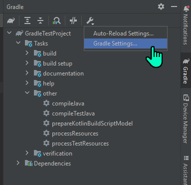Click the build folder icon

coord(37,53)
